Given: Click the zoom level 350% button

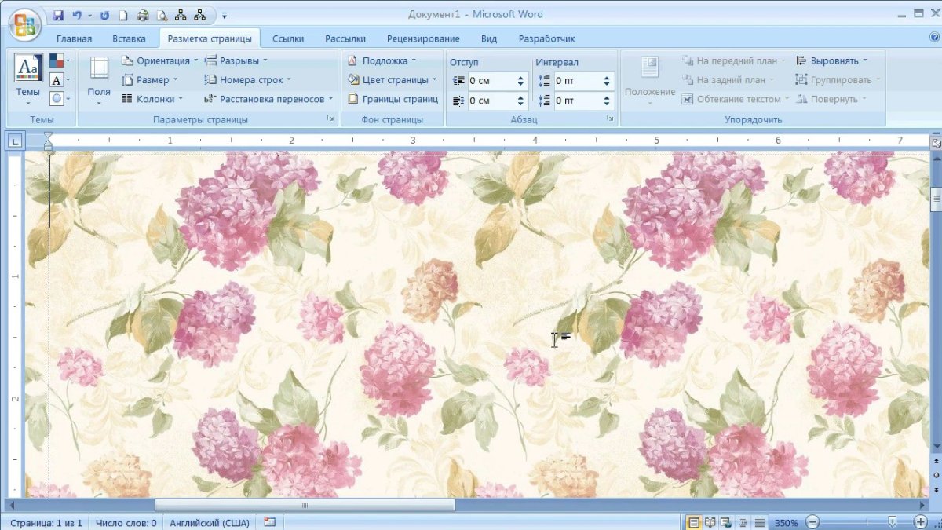Looking at the screenshot, I should [x=787, y=522].
